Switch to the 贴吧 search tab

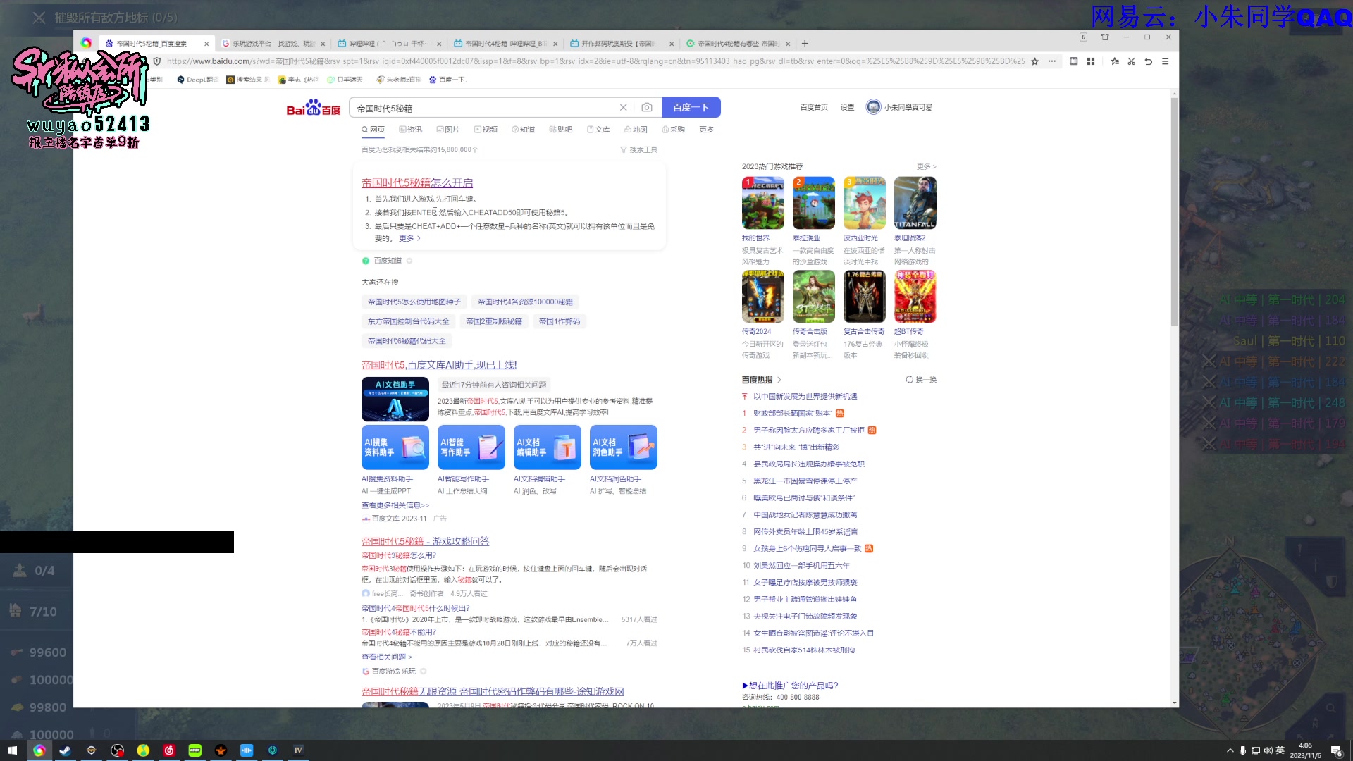pos(560,130)
